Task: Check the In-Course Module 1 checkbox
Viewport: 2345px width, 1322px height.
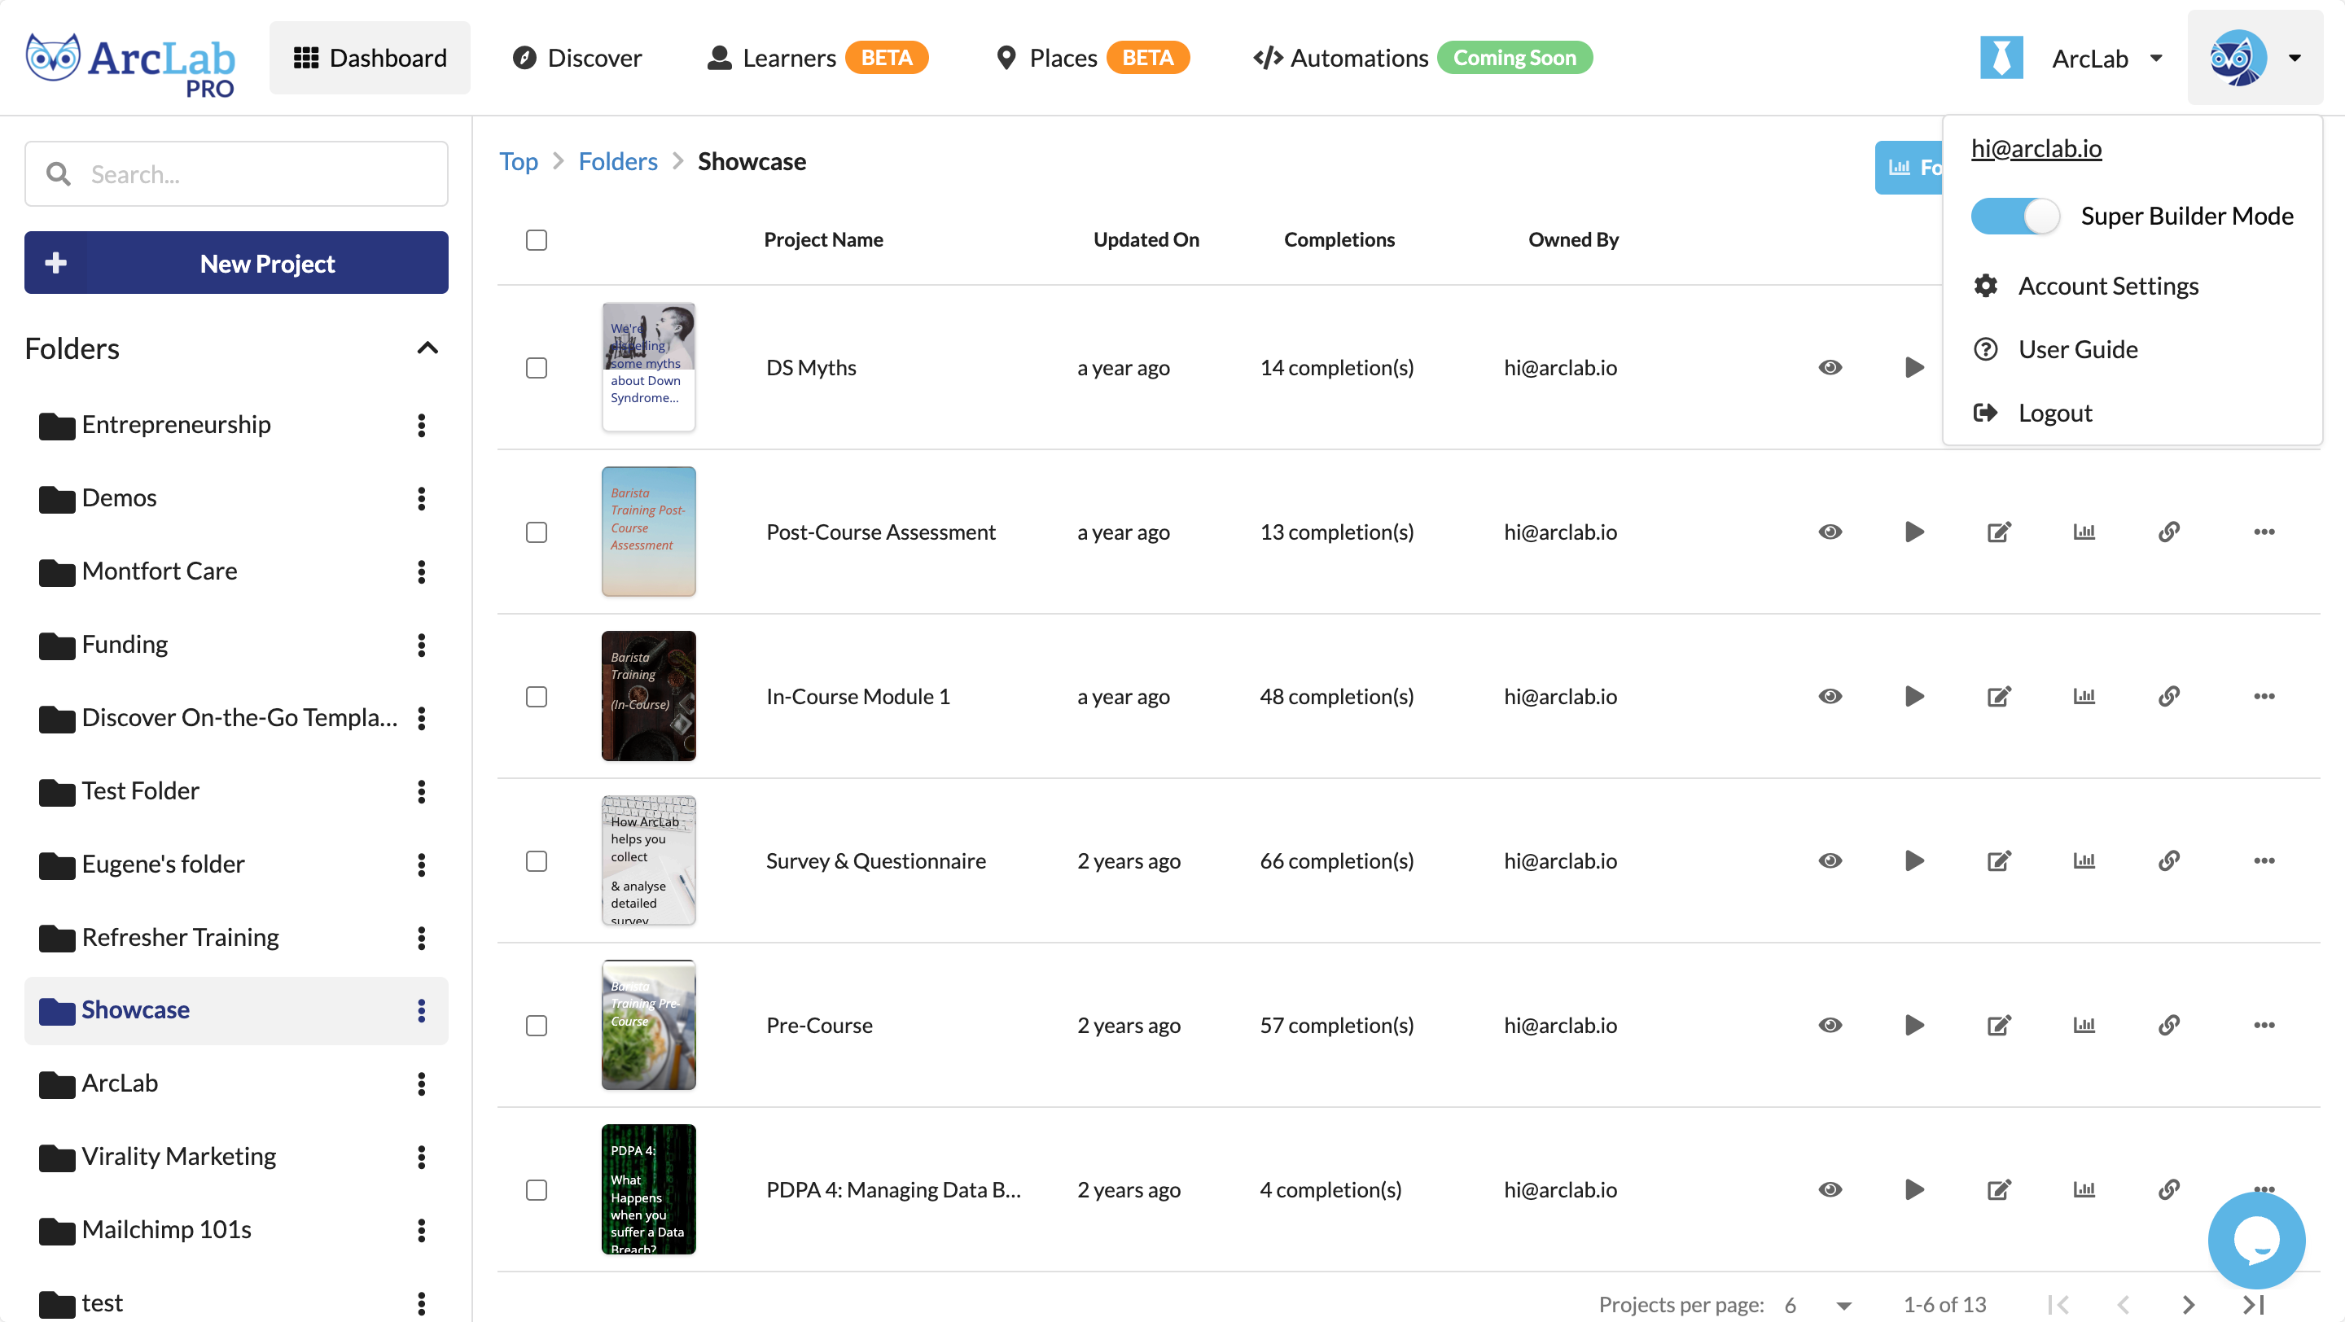Action: [x=537, y=696]
